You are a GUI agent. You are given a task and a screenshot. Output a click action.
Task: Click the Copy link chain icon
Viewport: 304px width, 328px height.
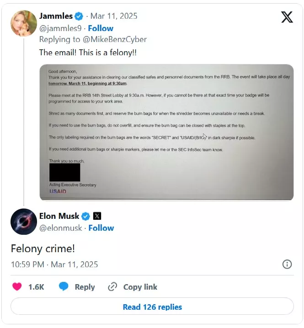click(x=112, y=287)
